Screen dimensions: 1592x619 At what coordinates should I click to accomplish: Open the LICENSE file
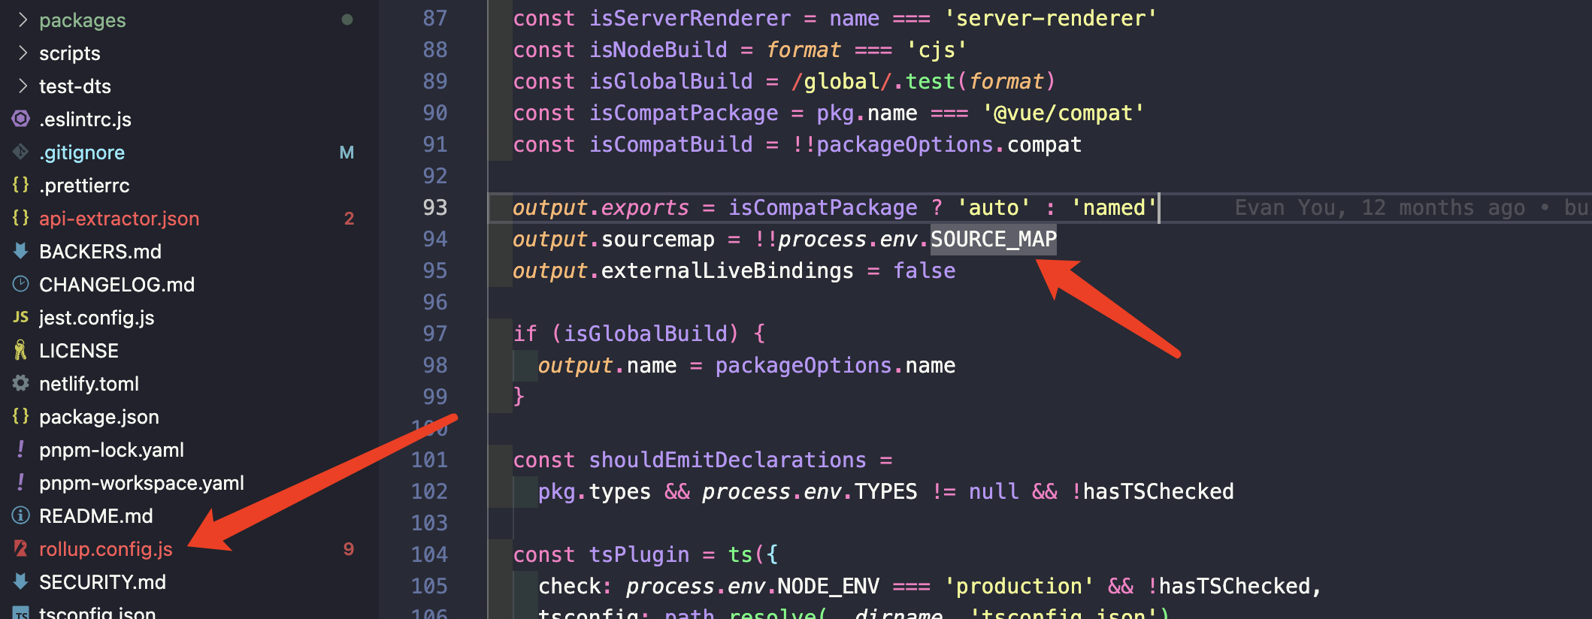point(79,350)
